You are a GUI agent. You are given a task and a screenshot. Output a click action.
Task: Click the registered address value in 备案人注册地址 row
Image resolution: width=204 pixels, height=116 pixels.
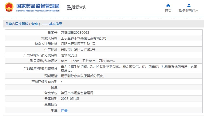pyautogui.click(x=78, y=44)
